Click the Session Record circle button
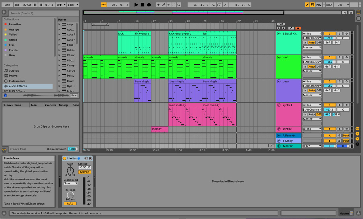Image resolution: width=363 pixels, height=219 pixels. point(179,5)
